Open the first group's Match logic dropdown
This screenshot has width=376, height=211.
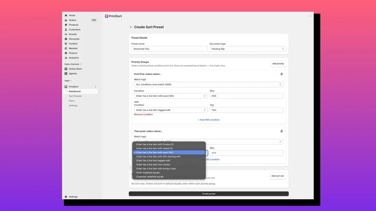pyautogui.click(x=209, y=84)
